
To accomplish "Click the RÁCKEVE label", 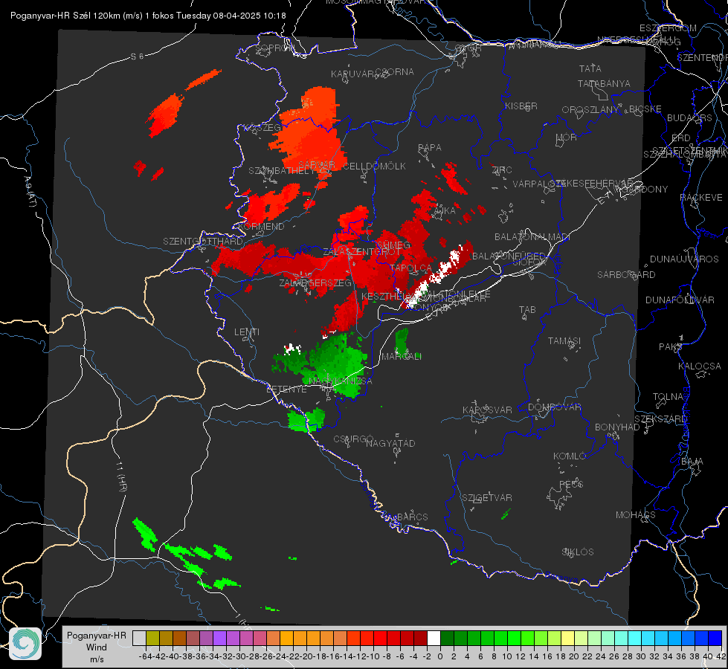I will 701,198.
